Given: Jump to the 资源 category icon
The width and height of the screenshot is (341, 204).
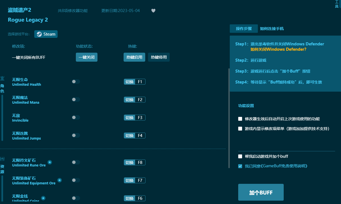Looking at the screenshot, I should [x=2, y=159].
